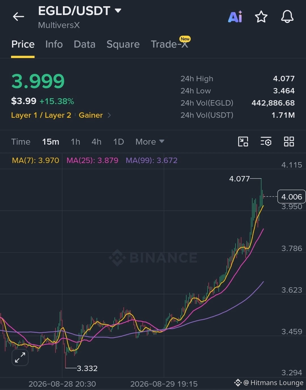Tap the current price 3.999

[38, 81]
